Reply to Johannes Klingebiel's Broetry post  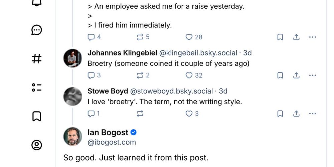tap(91, 75)
